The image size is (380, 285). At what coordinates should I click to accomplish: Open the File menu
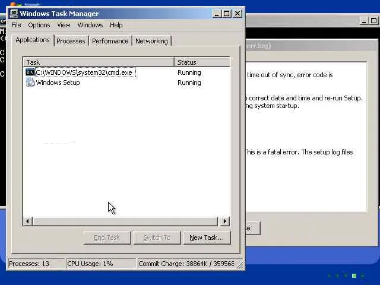[16, 25]
